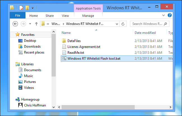Image resolution: width=182 pixels, height=116 pixels.
Task: Click the Music note icon
Action: pyautogui.click(x=20, y=76)
